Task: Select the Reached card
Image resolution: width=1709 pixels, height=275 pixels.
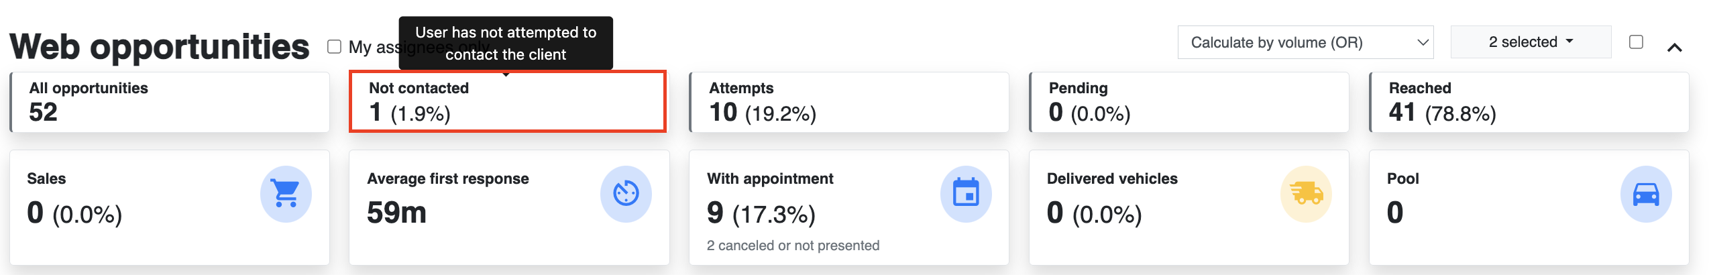Action: click(1529, 102)
